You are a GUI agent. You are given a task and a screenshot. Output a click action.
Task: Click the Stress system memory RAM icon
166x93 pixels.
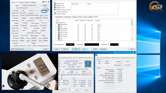tap(55, 10)
